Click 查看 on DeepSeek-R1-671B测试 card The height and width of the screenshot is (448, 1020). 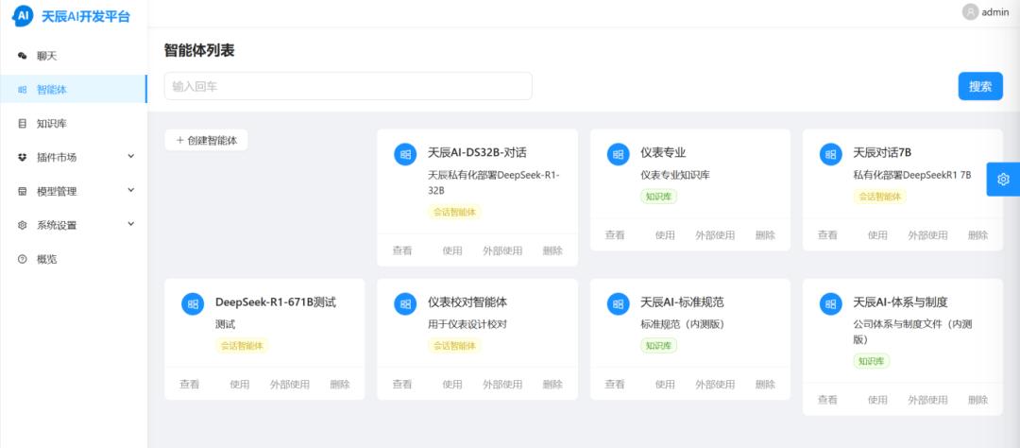coord(189,384)
